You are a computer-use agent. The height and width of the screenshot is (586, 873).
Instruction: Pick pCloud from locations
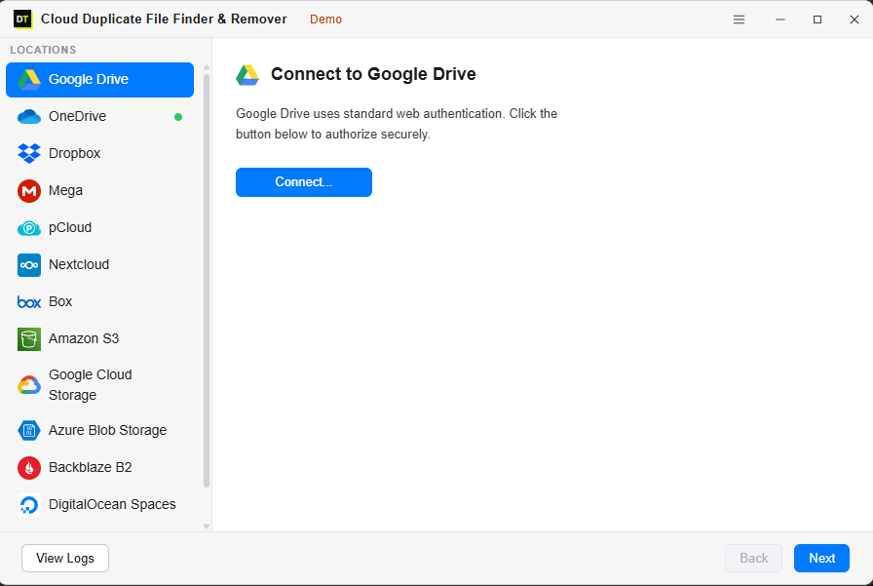99,228
